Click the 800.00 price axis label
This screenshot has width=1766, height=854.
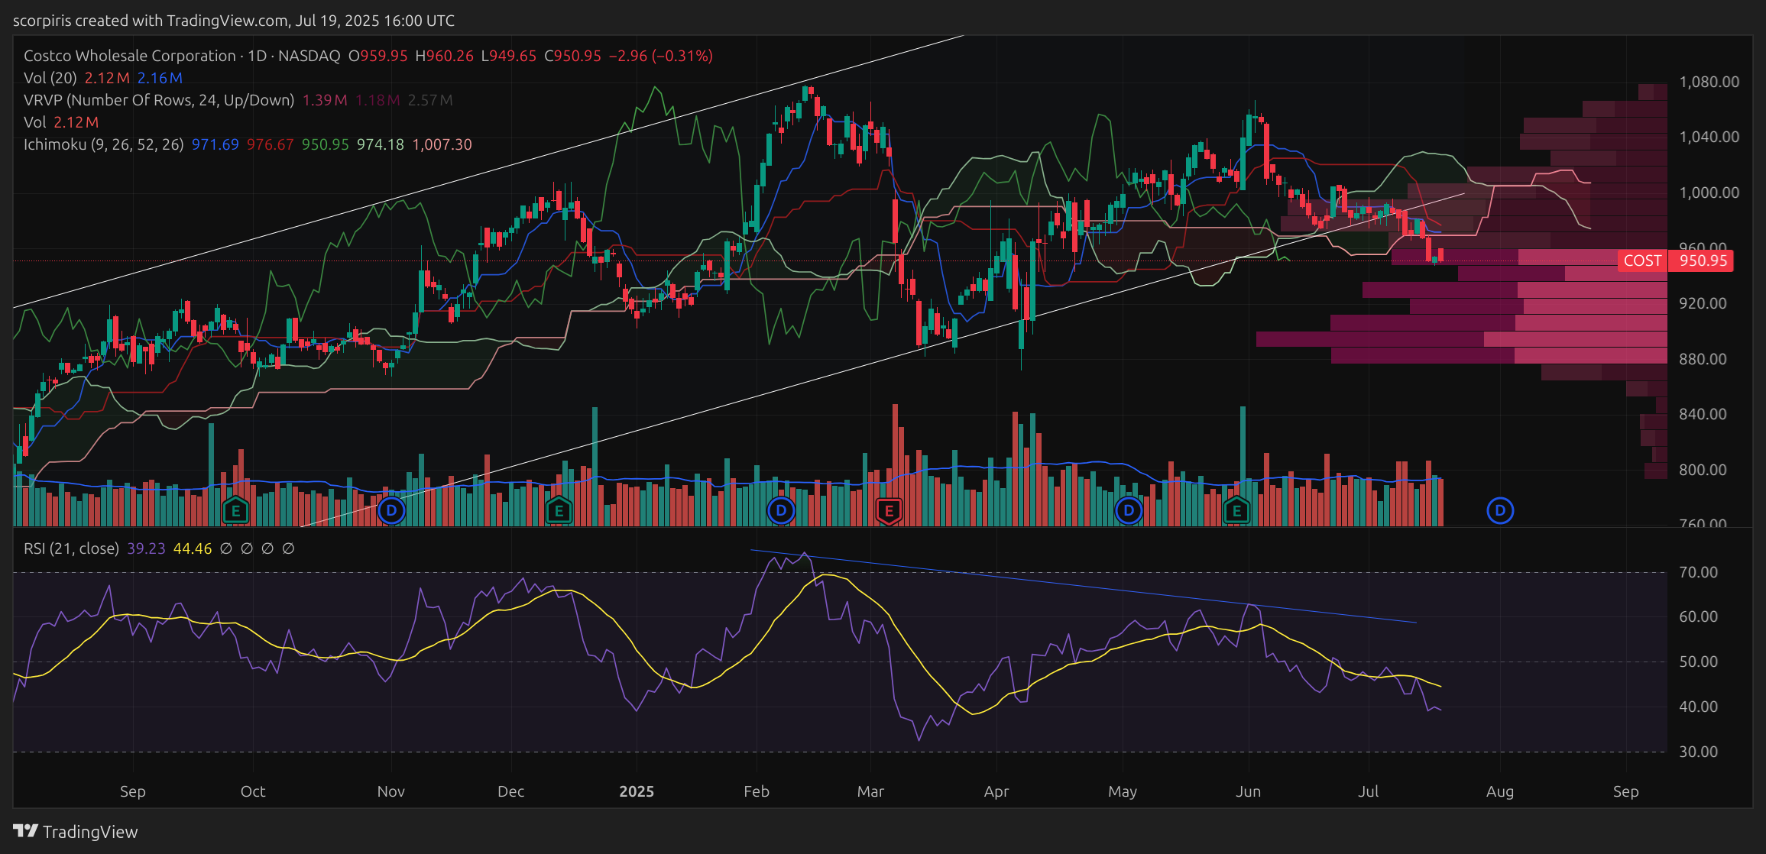click(1703, 470)
